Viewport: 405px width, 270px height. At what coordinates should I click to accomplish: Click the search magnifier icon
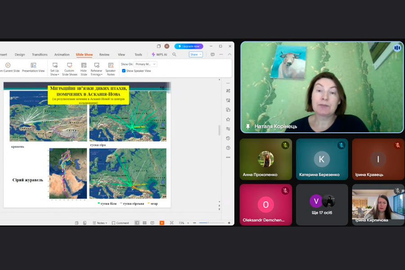point(174,54)
